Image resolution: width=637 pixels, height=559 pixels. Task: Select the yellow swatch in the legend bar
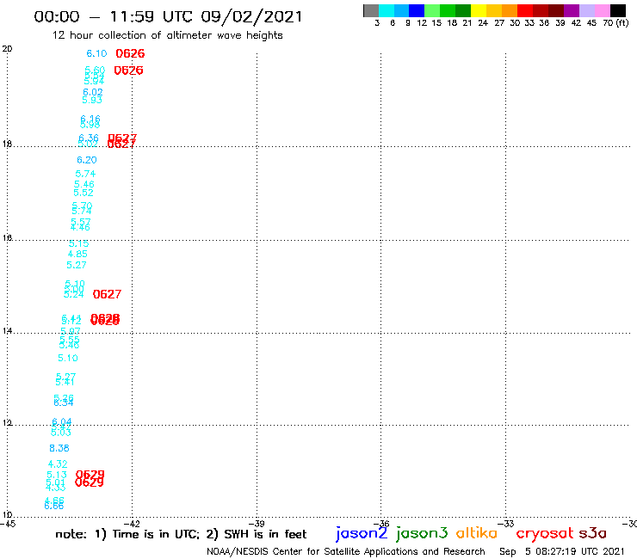[x=479, y=10]
